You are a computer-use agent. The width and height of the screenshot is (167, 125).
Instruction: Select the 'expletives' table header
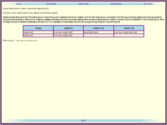pyautogui.click(x=68, y=28)
